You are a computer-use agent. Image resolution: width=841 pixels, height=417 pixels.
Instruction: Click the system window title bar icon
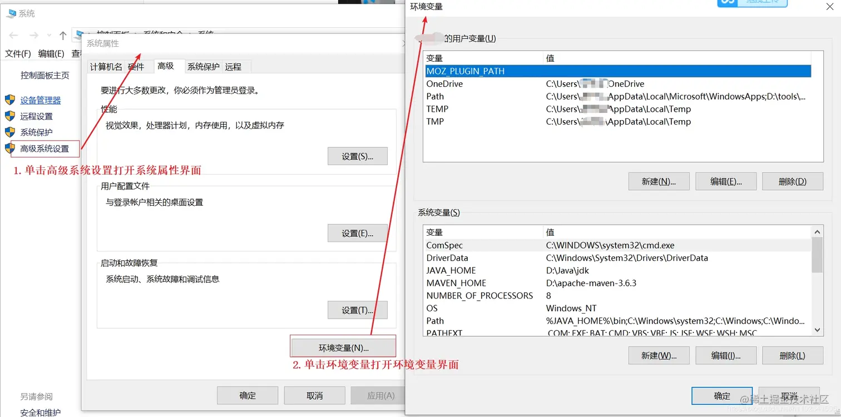click(11, 13)
